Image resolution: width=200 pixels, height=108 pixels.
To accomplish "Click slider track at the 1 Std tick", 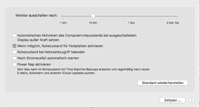I will click(131, 16).
